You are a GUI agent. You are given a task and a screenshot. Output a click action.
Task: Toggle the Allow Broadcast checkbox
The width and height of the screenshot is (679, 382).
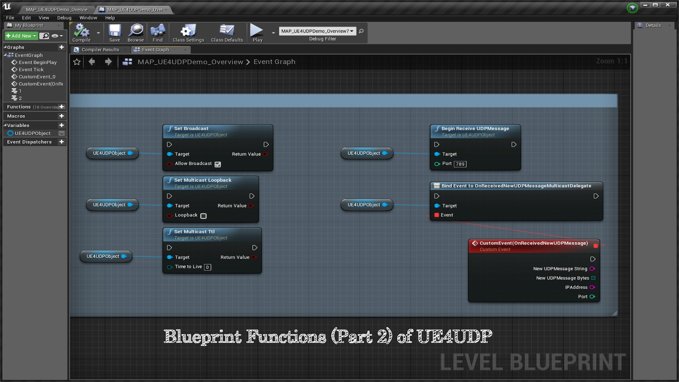[217, 164]
